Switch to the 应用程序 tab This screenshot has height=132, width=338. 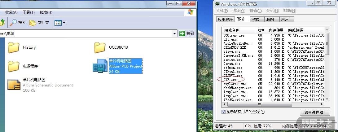point(225,19)
